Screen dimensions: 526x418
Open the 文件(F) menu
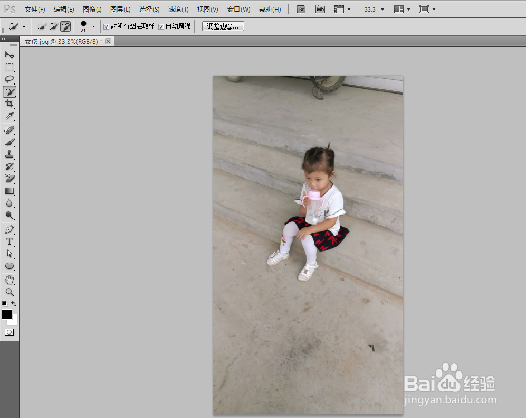34,10
